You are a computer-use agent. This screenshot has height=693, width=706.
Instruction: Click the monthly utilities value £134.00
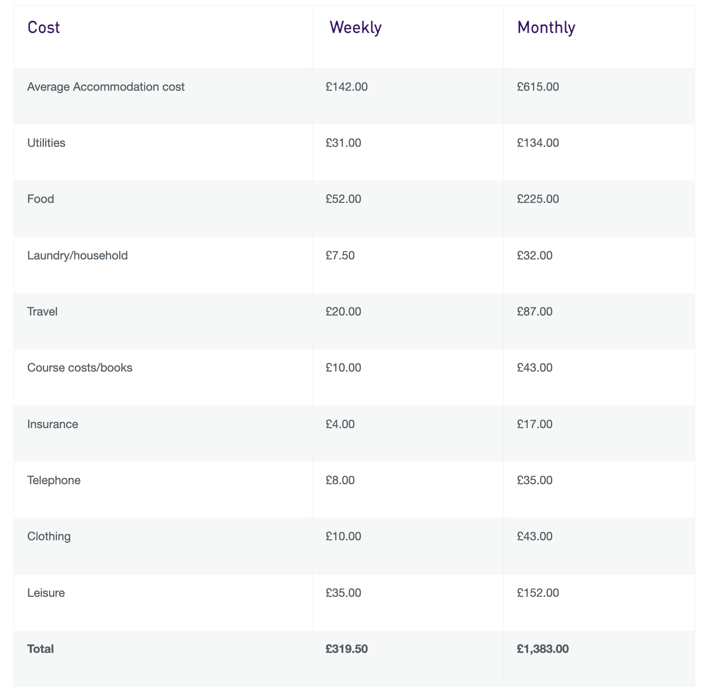coord(538,143)
